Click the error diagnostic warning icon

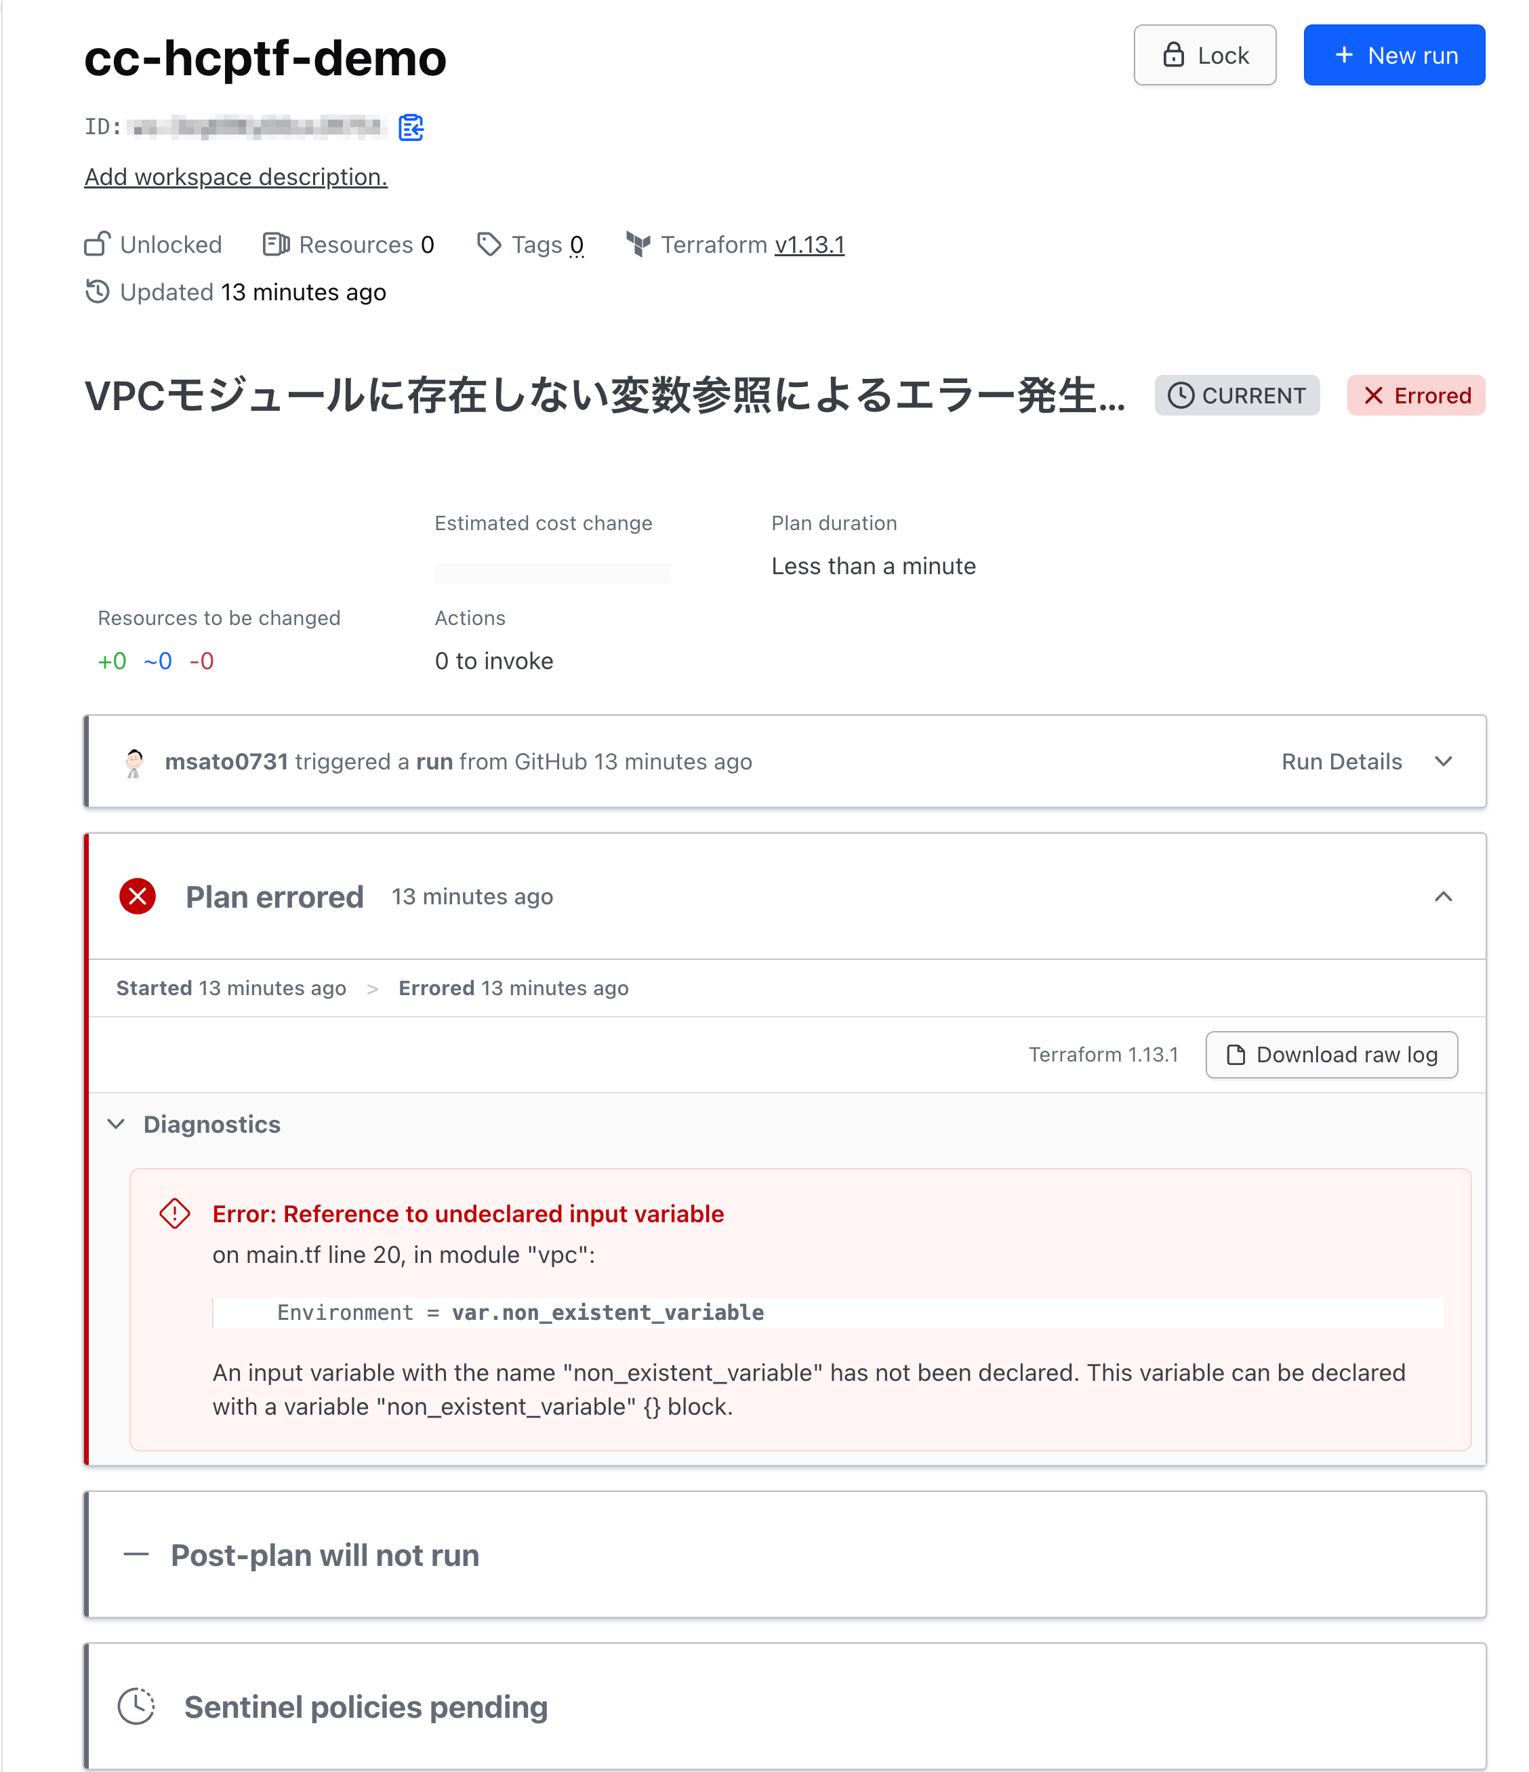176,1213
